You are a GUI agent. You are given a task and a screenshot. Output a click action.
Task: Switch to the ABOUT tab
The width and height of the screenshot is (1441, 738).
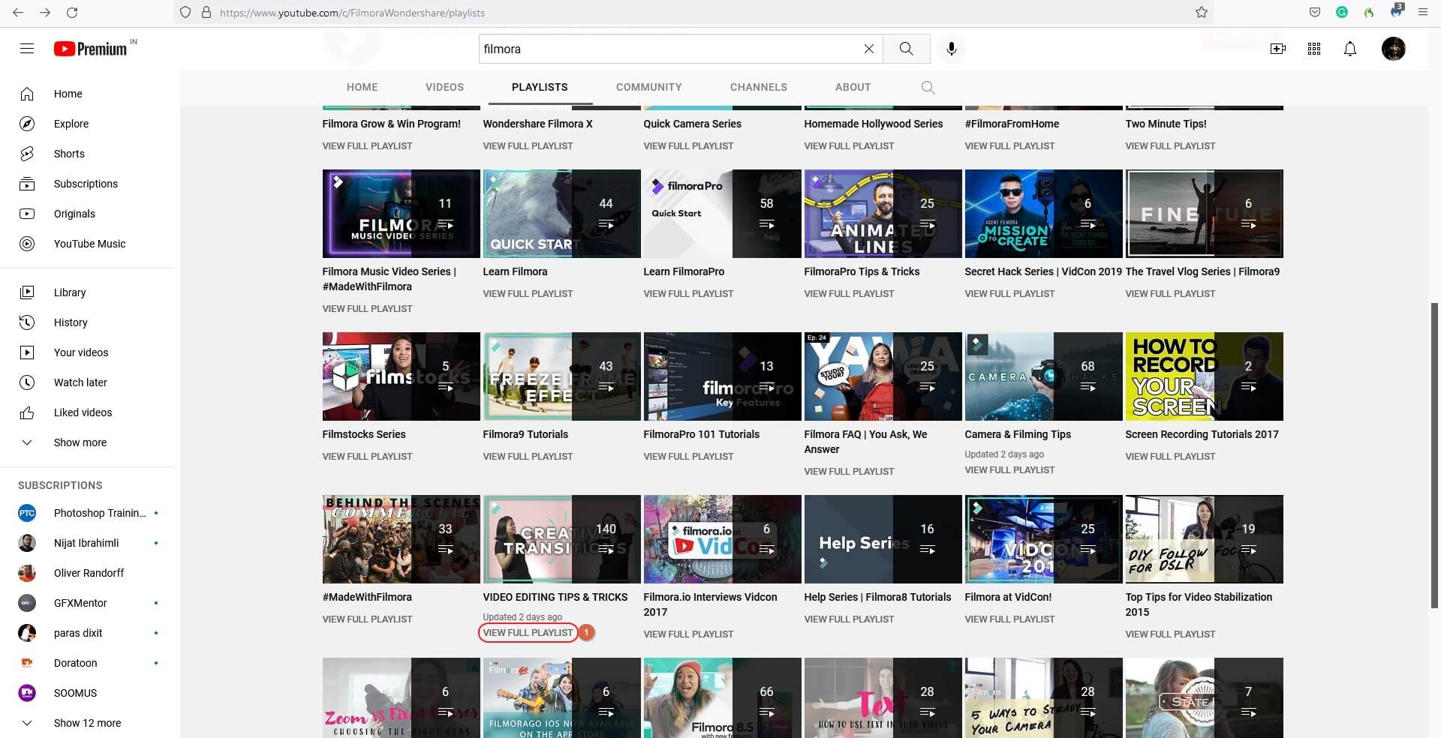(x=853, y=87)
